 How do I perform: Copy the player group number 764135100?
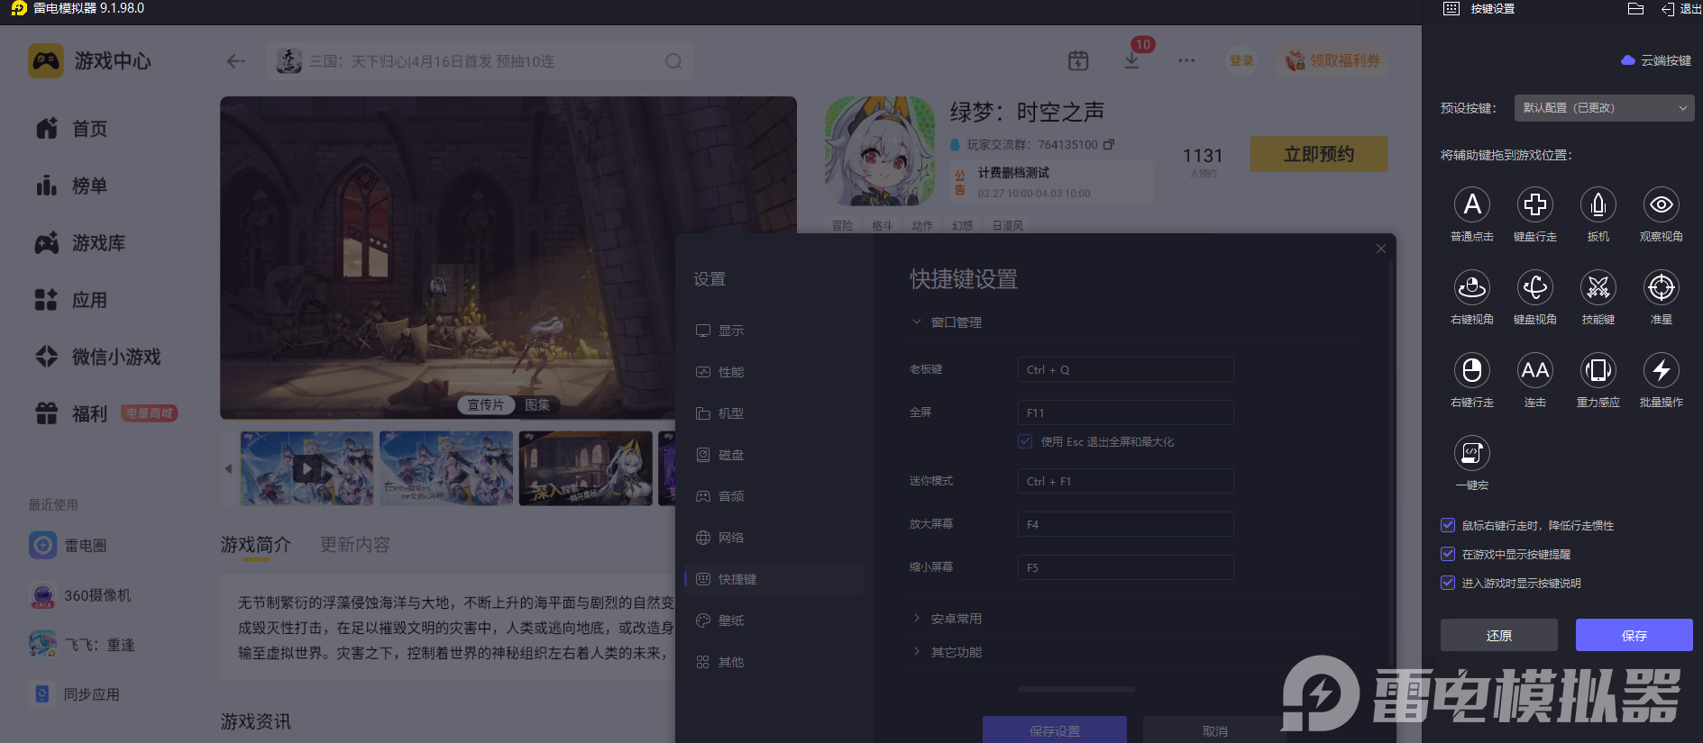1109,144
